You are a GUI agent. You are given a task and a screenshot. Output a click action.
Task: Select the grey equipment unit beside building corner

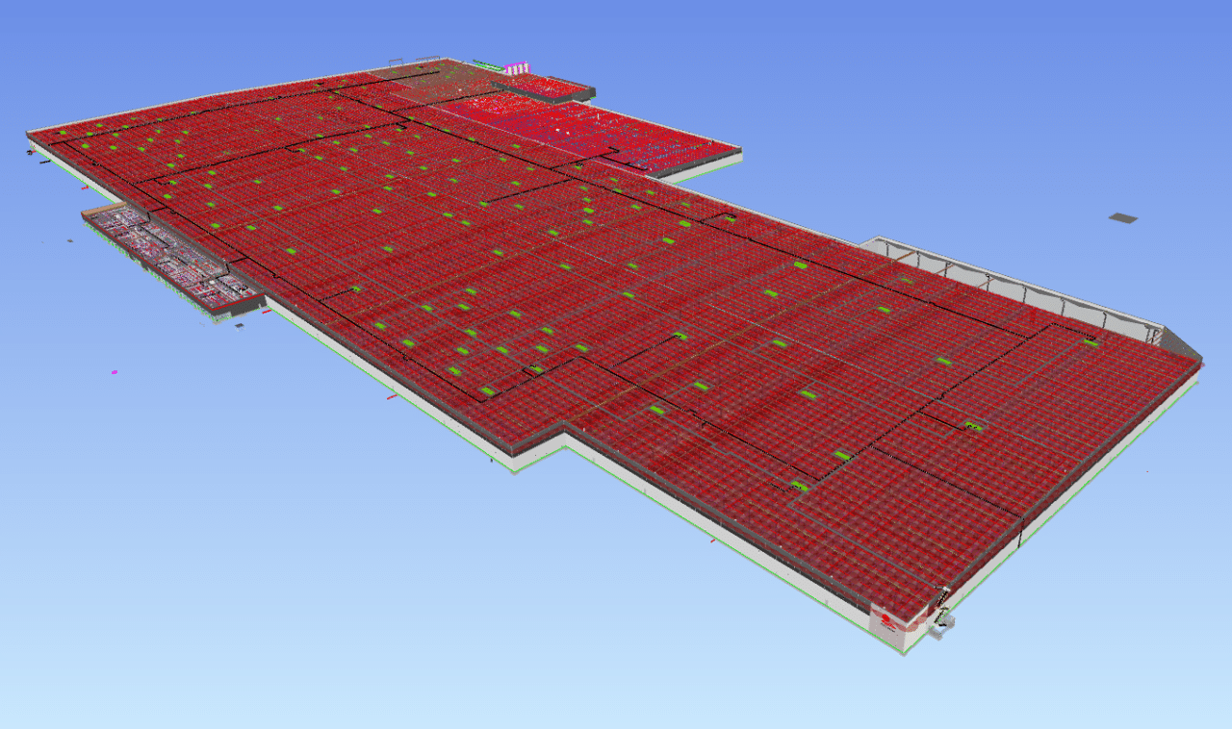tap(942, 627)
